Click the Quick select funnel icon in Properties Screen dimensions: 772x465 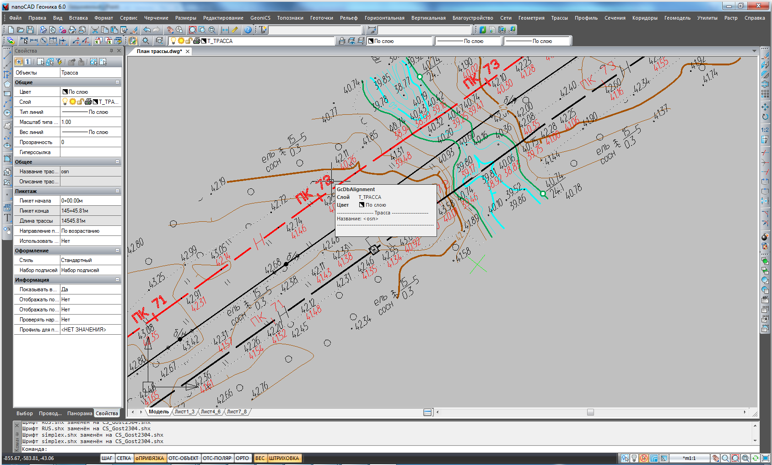[x=59, y=62]
